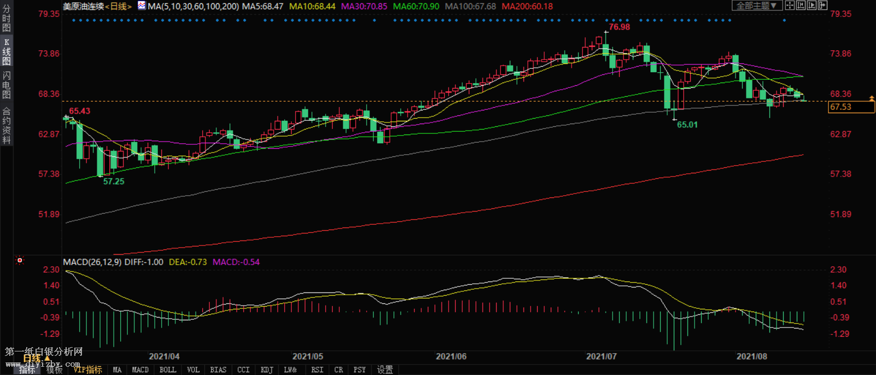The height and width of the screenshot is (375, 876).
Task: Click the 76.98 high price marker
Action: [x=619, y=27]
